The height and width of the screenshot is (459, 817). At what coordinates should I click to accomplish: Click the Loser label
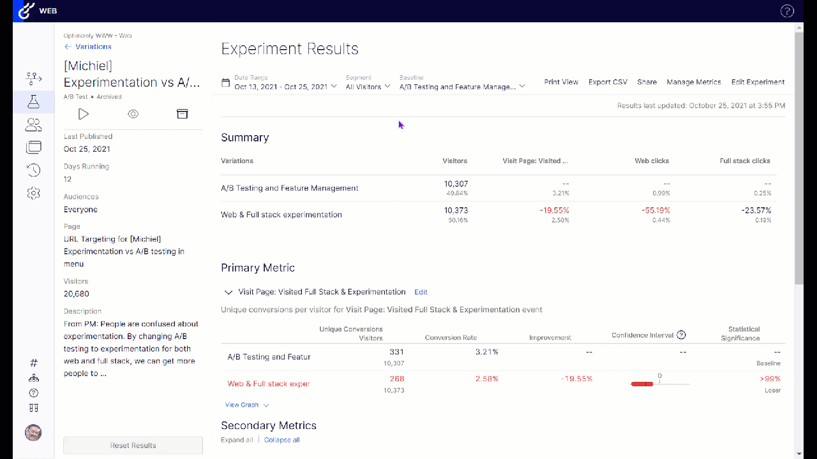coord(772,390)
